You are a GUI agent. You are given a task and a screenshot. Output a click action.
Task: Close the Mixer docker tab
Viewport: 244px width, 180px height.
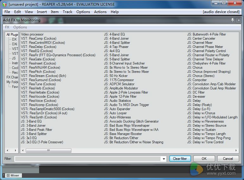tap(8, 175)
